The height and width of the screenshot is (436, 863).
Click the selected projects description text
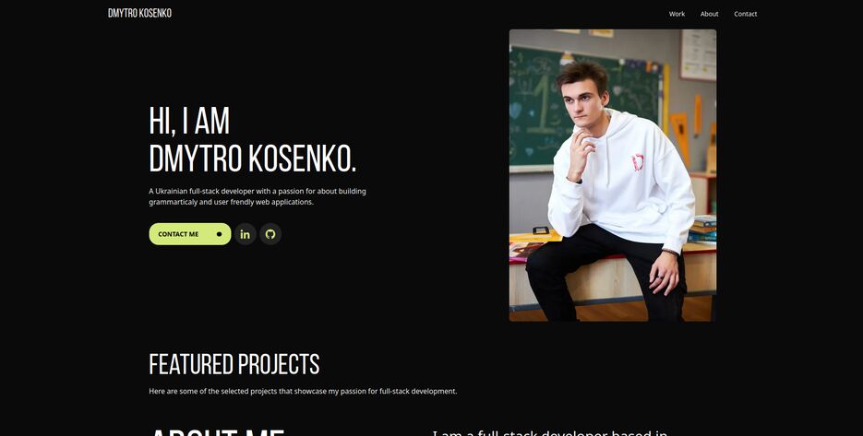point(303,392)
